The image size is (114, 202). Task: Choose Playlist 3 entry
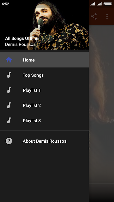tap(44, 121)
